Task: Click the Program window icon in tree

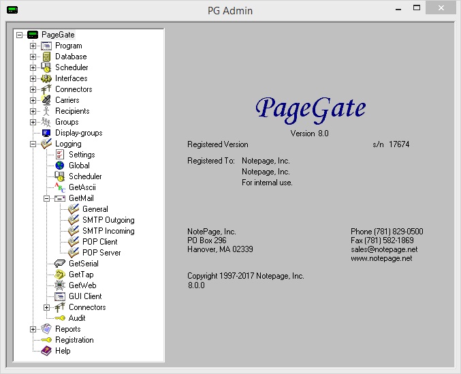Action: [x=46, y=46]
